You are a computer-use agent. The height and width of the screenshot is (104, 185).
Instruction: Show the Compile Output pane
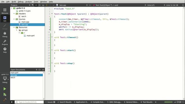[97, 102]
